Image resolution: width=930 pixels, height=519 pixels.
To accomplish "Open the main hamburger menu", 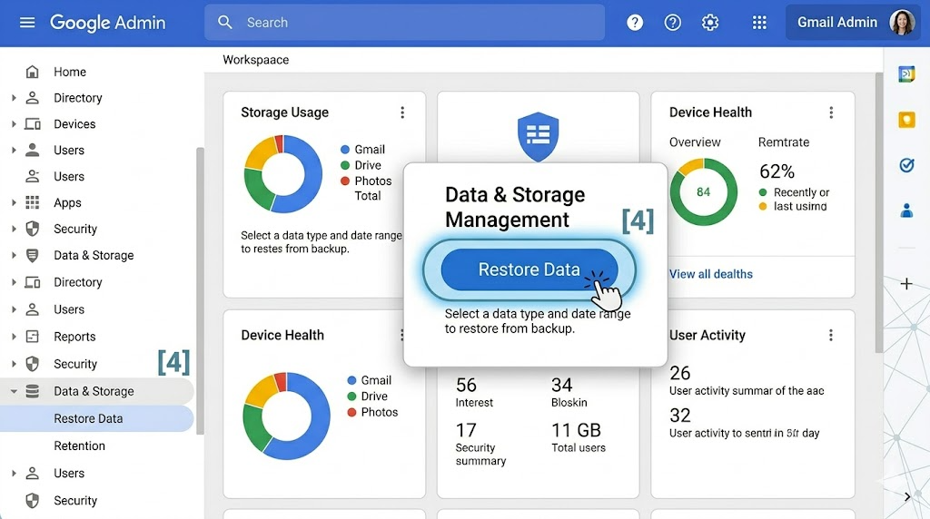I will (x=27, y=23).
